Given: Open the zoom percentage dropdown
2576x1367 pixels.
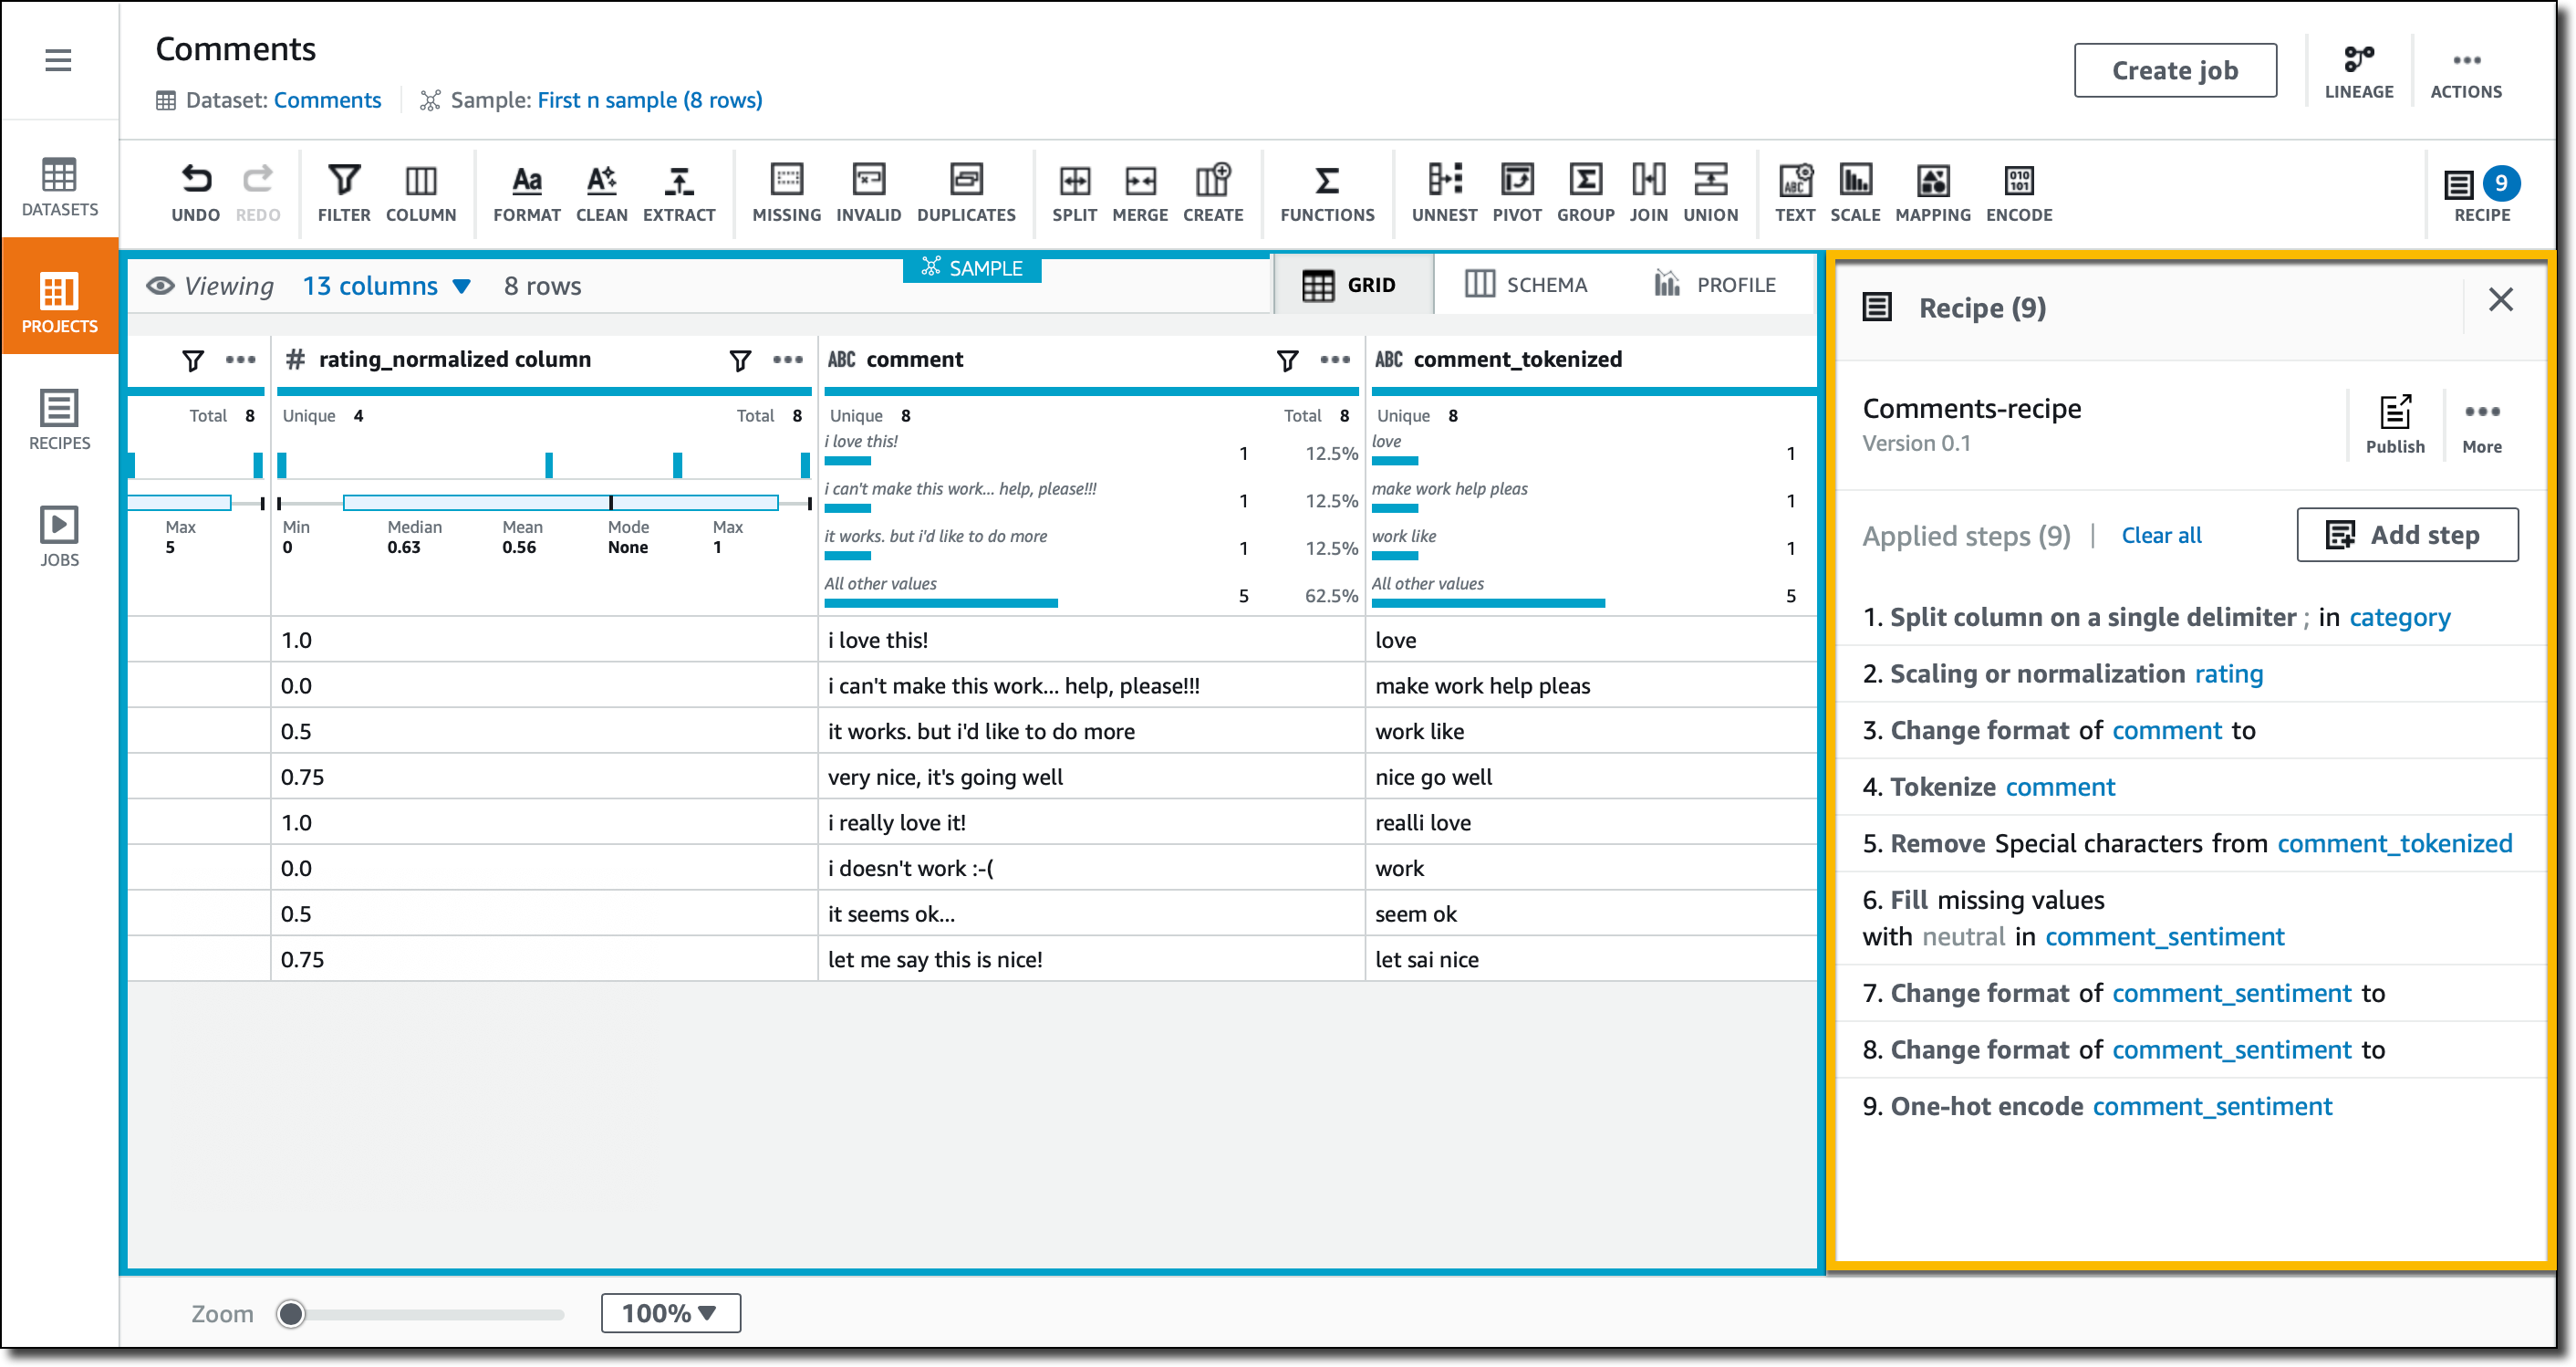Looking at the screenshot, I should 670,1313.
